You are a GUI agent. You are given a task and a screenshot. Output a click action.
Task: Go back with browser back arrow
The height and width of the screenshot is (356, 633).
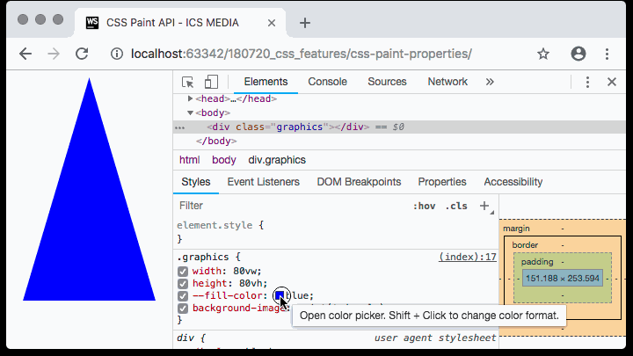(x=25, y=54)
